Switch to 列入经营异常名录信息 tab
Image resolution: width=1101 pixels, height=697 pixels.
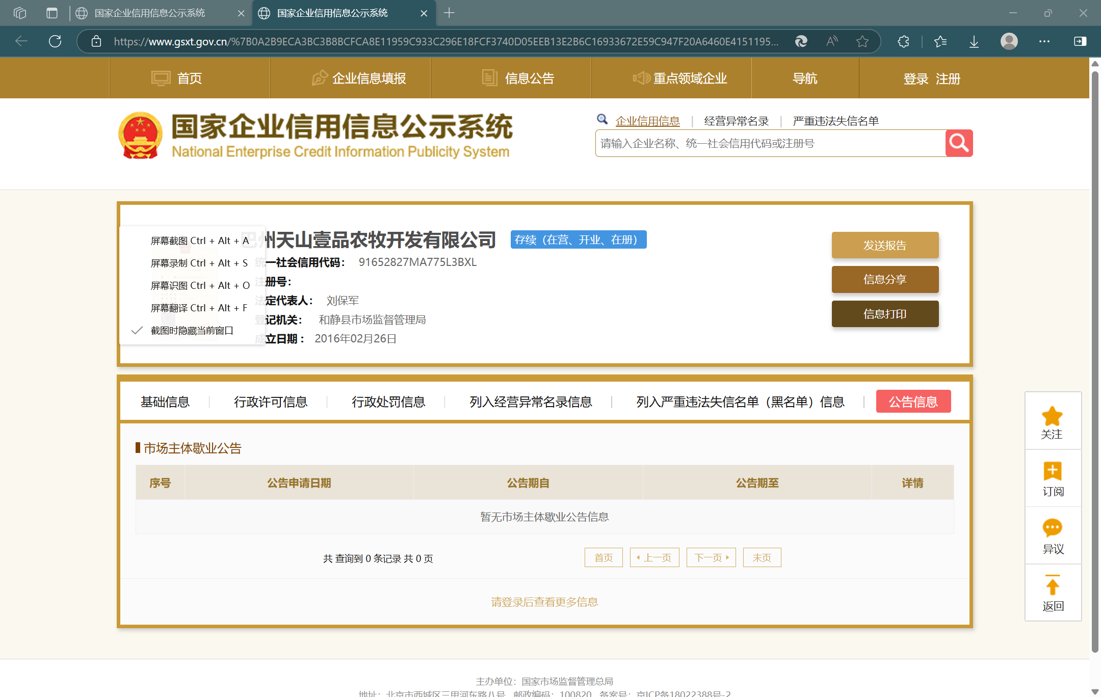[x=531, y=402]
